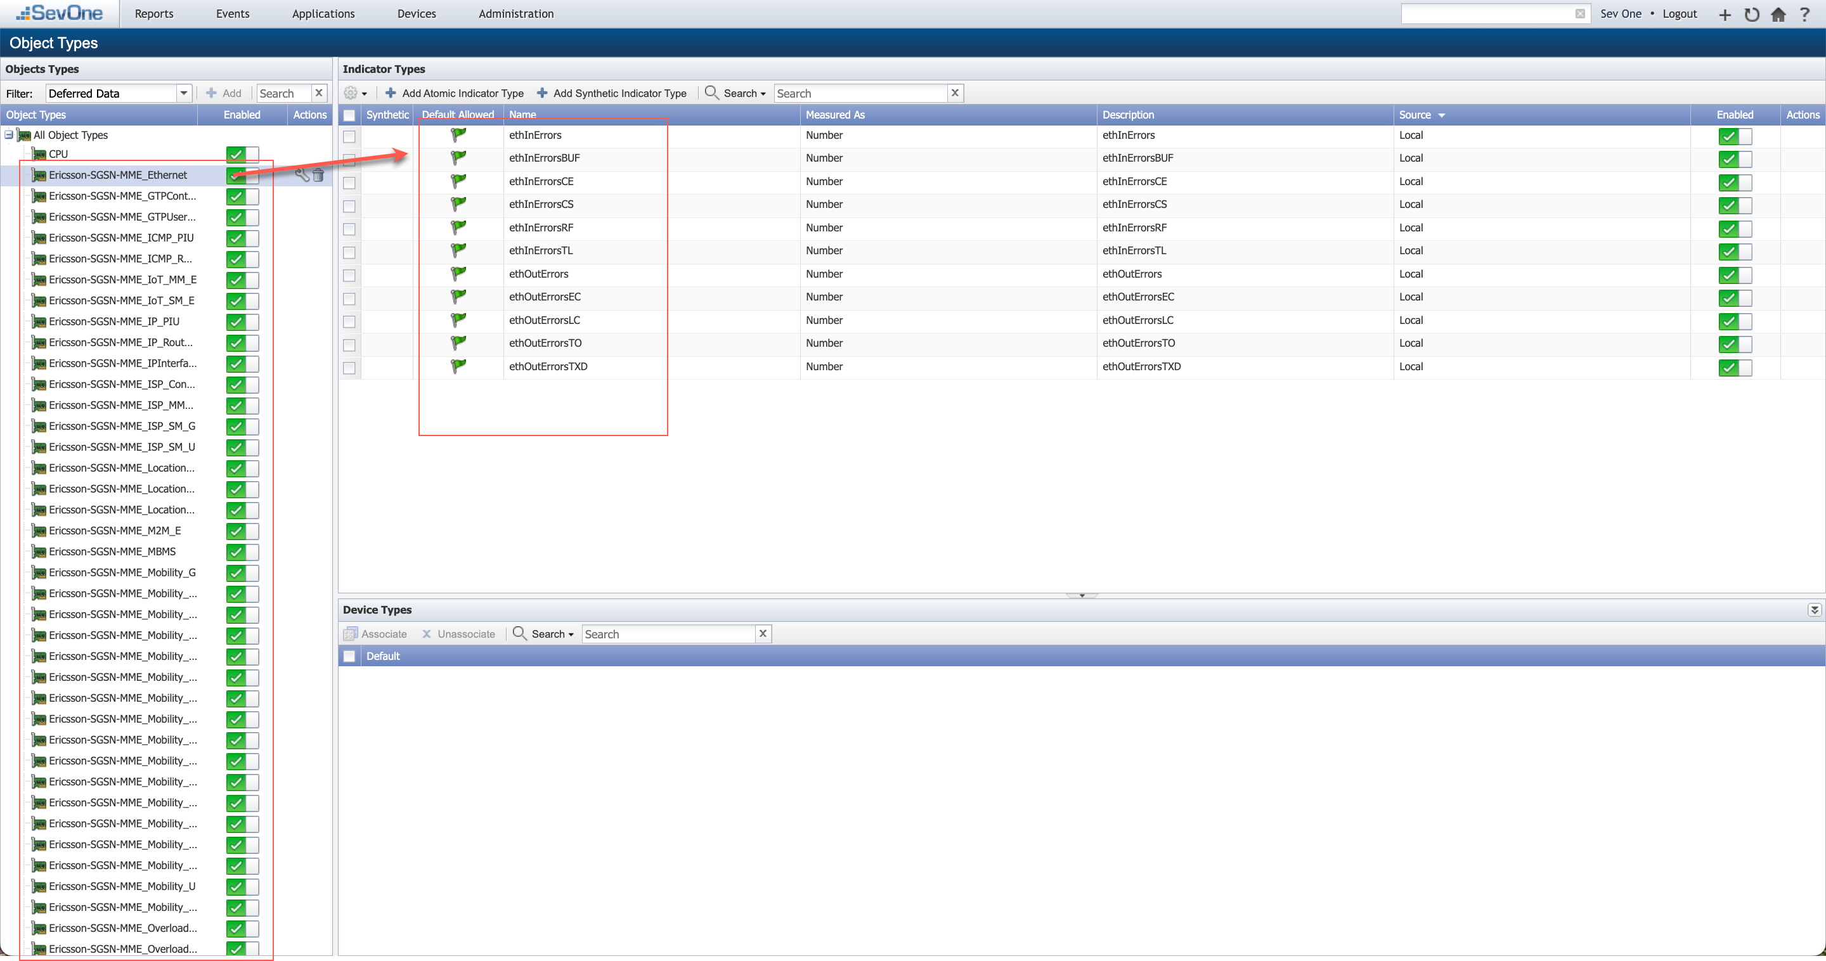Toggle Enabled switch for ethOutErrorsLC indicator
Image resolution: width=1826 pixels, height=961 pixels.
tap(1735, 321)
